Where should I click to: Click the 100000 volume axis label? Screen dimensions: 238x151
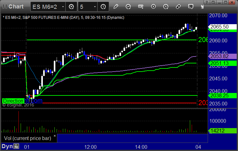click(218, 121)
